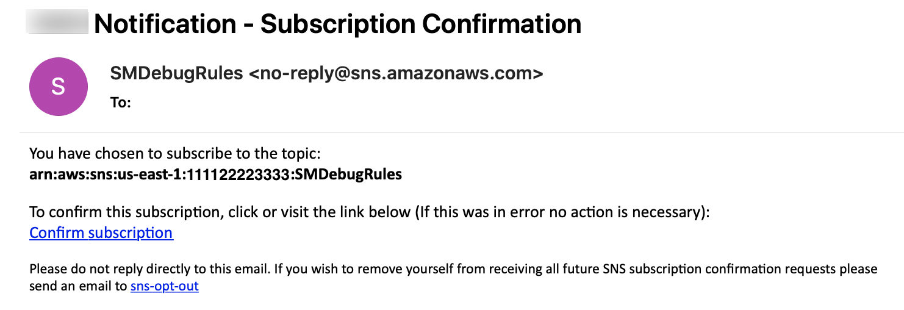The image size is (904, 310).
Task: Click "Subscription Confirmation" in the subject heading
Action: pos(421,24)
